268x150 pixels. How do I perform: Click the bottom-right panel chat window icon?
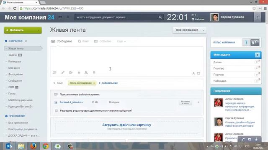[x=250, y=139]
